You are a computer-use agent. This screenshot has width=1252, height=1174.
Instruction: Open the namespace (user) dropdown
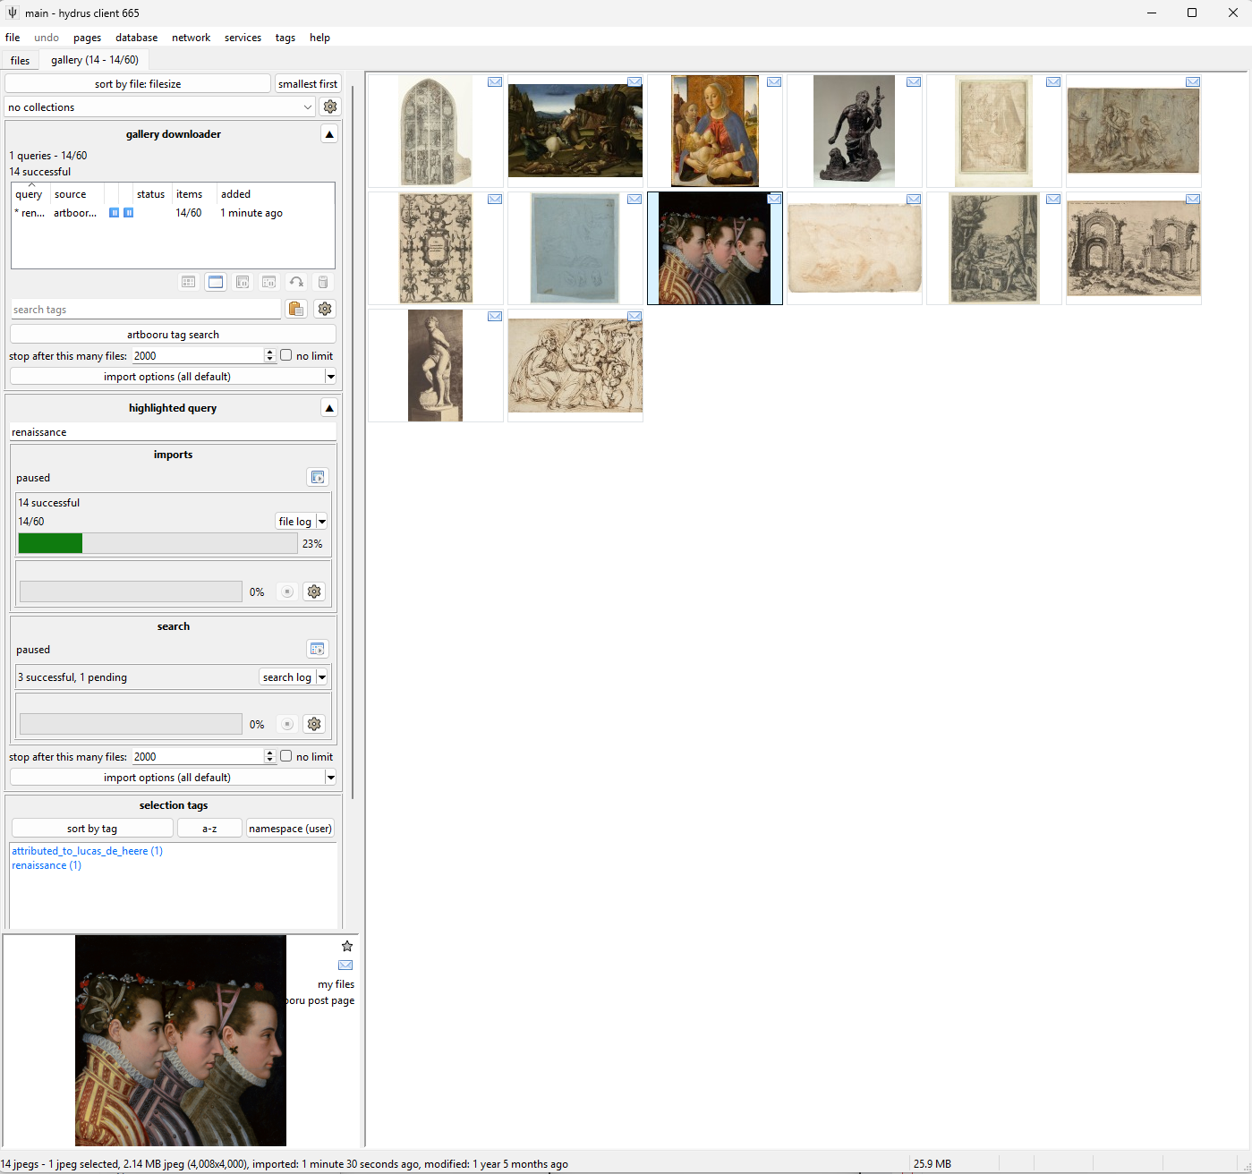(x=290, y=829)
